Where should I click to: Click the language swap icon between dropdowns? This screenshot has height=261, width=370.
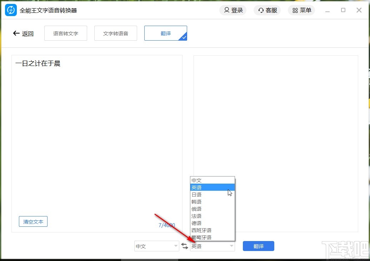pos(185,246)
